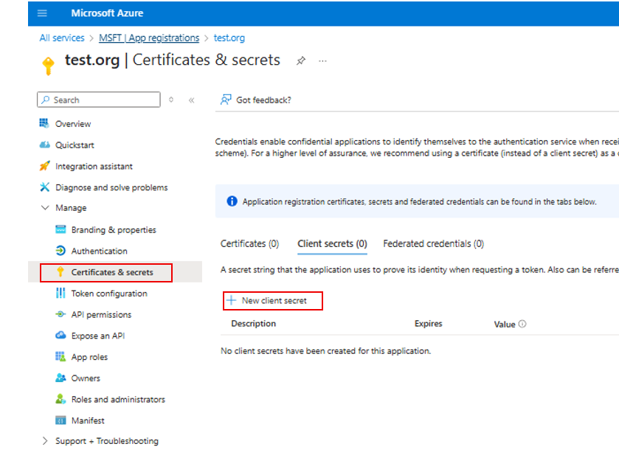Sort by Expires column header
This screenshot has width=619, height=458.
click(429, 324)
